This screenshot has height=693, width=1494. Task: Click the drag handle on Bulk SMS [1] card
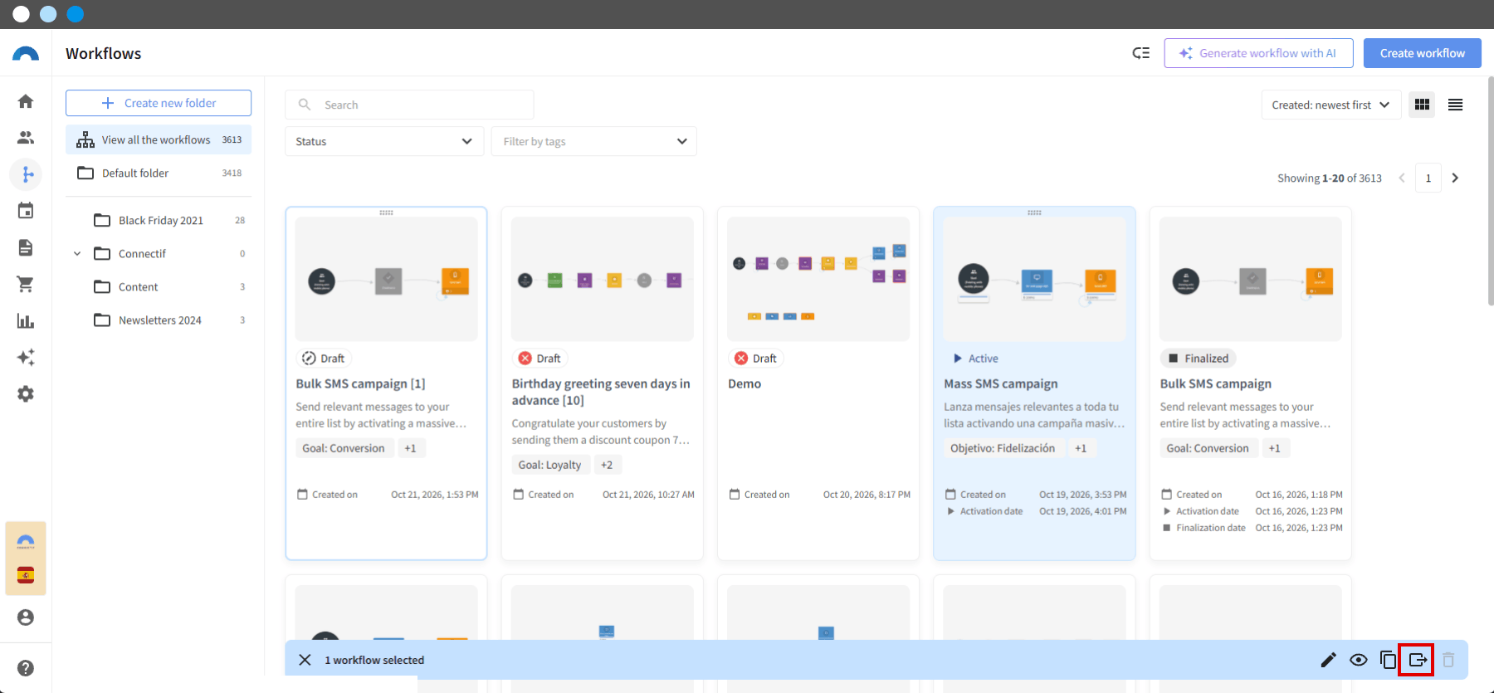tap(386, 212)
